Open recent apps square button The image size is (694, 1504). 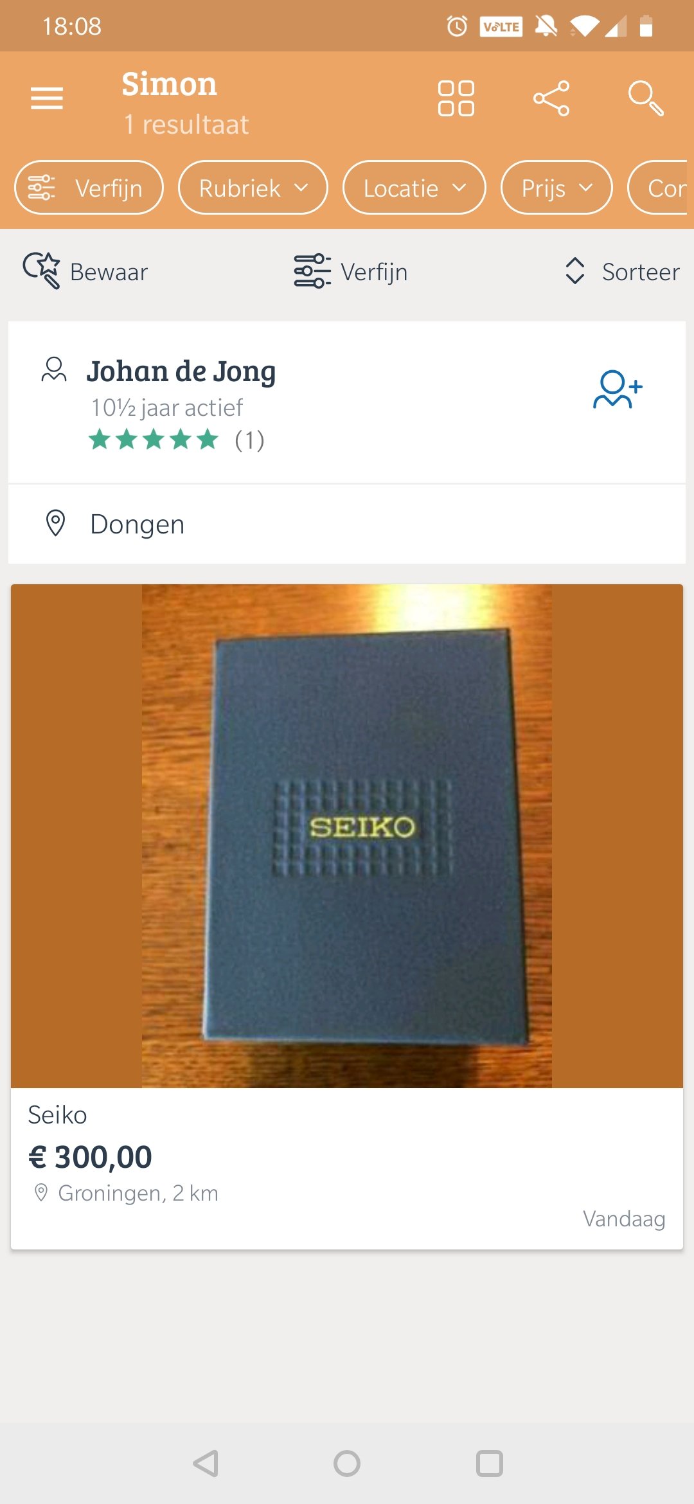click(x=489, y=1464)
